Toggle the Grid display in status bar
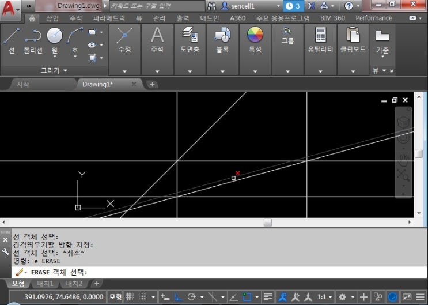This screenshot has width=428, height=305. (130, 297)
